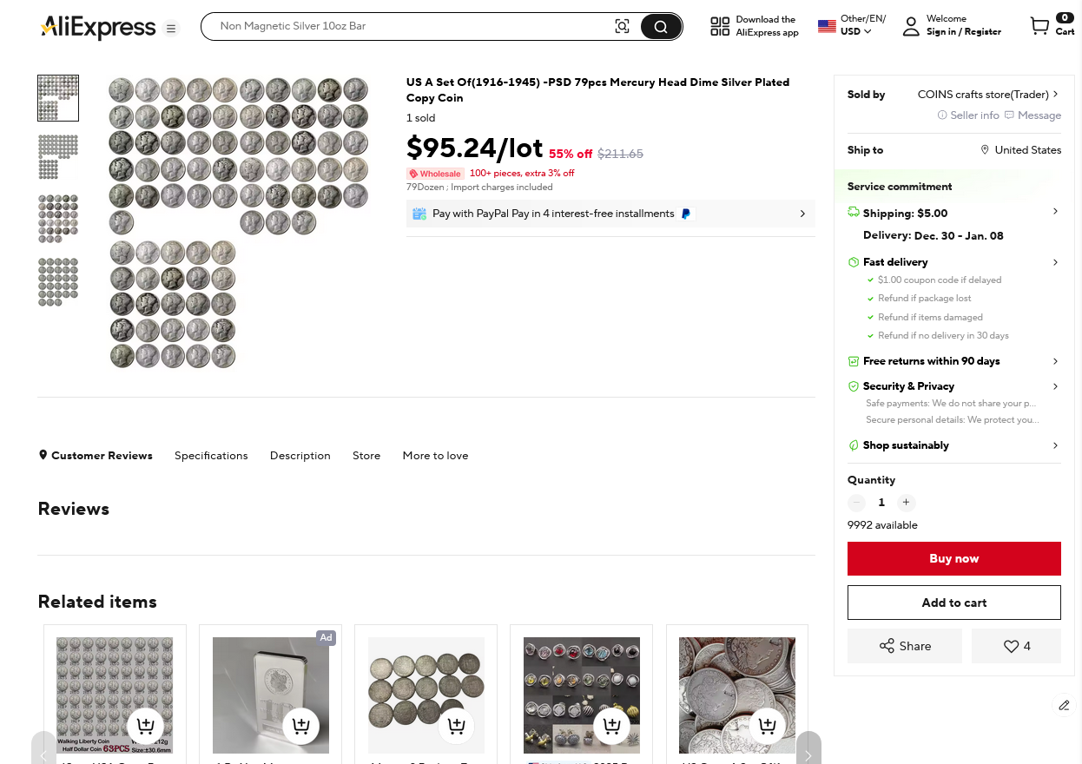Select the third product thumbnail

58,218
